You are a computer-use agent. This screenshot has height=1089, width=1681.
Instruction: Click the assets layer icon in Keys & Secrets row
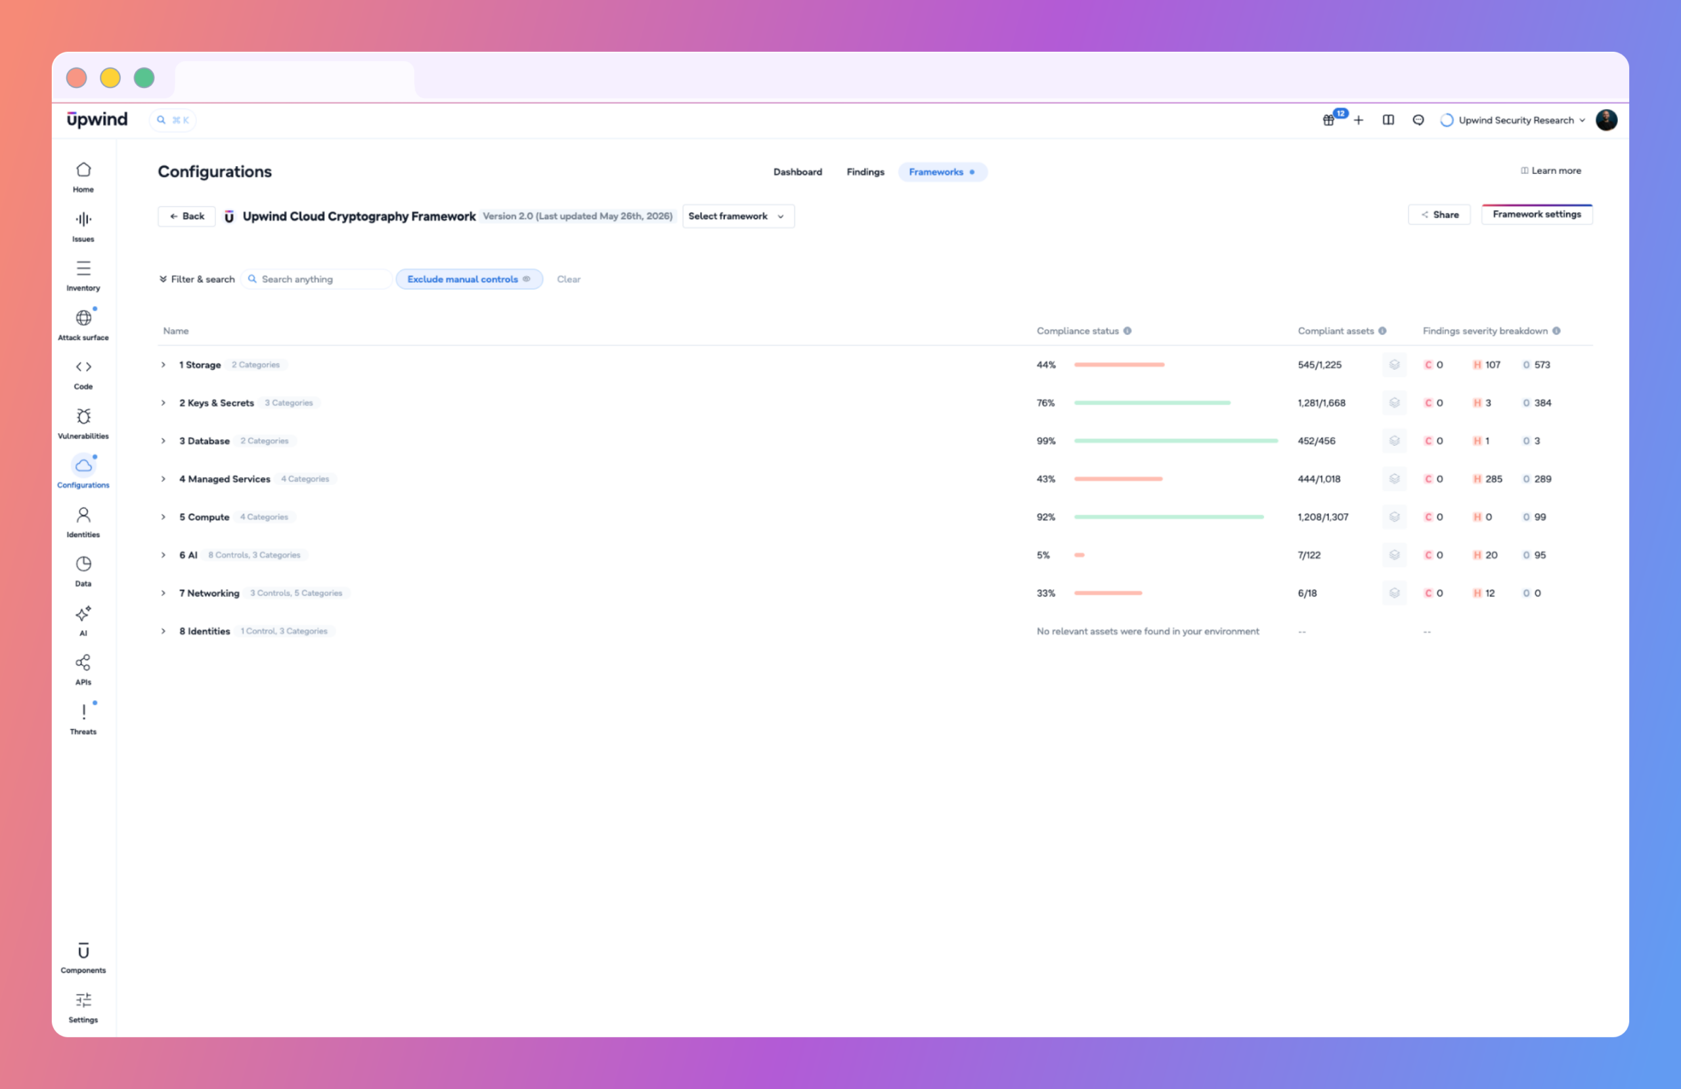[x=1394, y=403]
